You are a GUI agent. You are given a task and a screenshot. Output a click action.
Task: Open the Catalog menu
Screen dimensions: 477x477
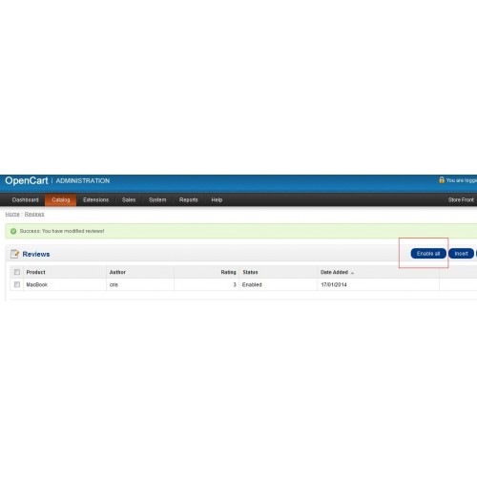click(x=60, y=199)
